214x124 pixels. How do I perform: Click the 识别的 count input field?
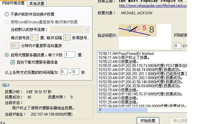(x=177, y=46)
